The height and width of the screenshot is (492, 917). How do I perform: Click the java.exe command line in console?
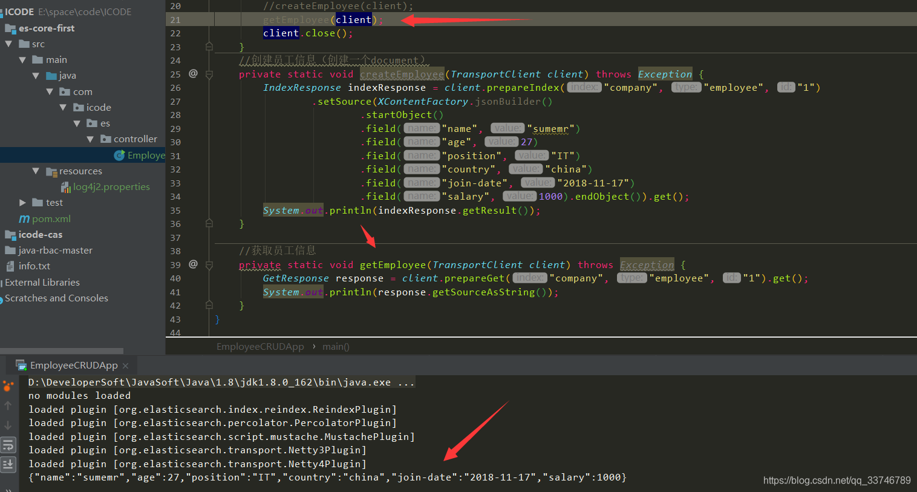(x=221, y=382)
